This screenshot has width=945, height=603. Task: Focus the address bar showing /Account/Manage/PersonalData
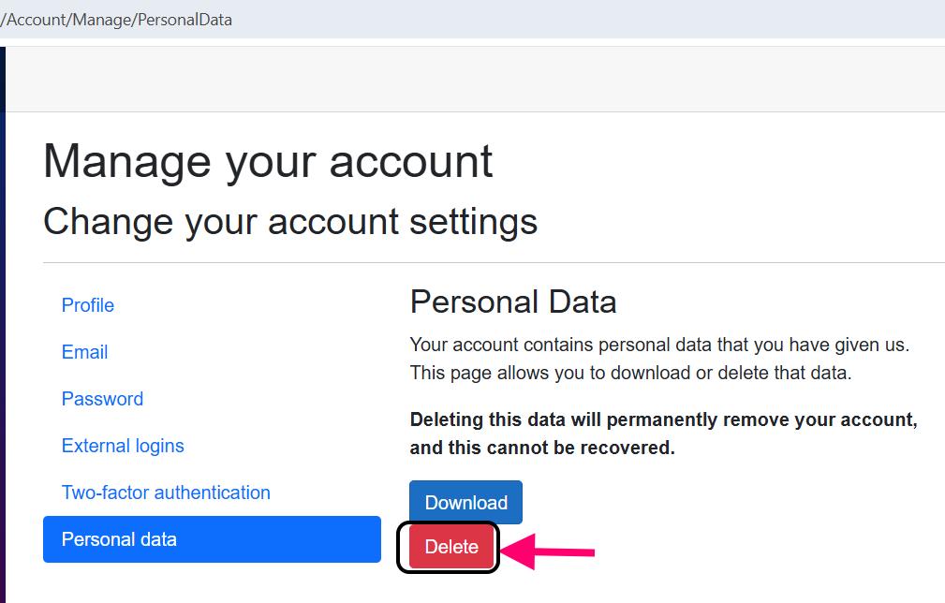pos(116,20)
